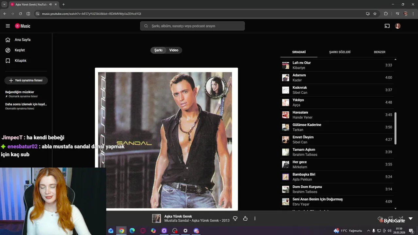This screenshot has height=235, width=418.
Task: Open the tab search dropdown
Action: (4, 5)
